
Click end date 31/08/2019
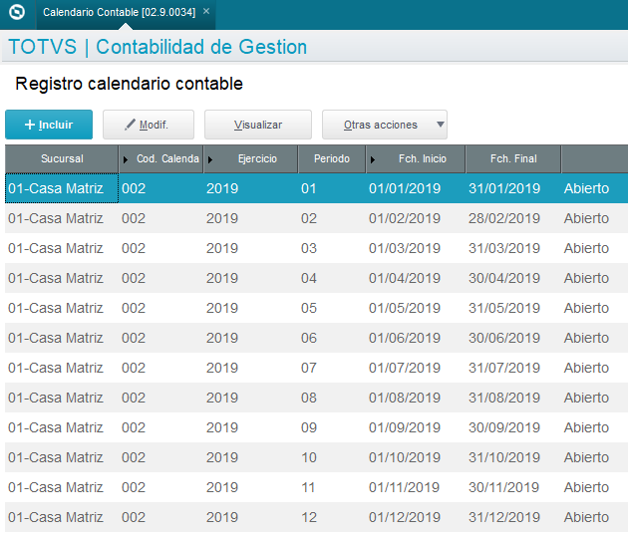pyautogui.click(x=504, y=398)
